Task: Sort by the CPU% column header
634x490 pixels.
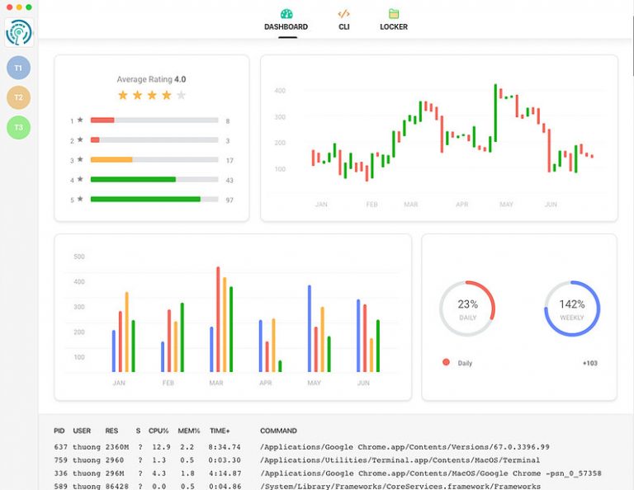Action: click(158, 431)
